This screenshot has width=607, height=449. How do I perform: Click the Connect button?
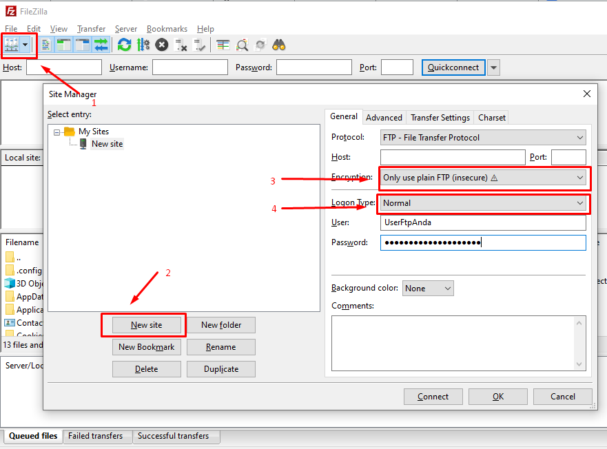coord(433,397)
